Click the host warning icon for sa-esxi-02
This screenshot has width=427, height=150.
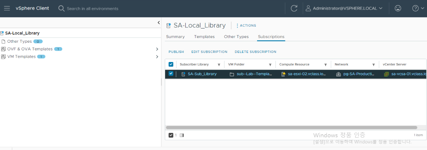tap(283, 74)
